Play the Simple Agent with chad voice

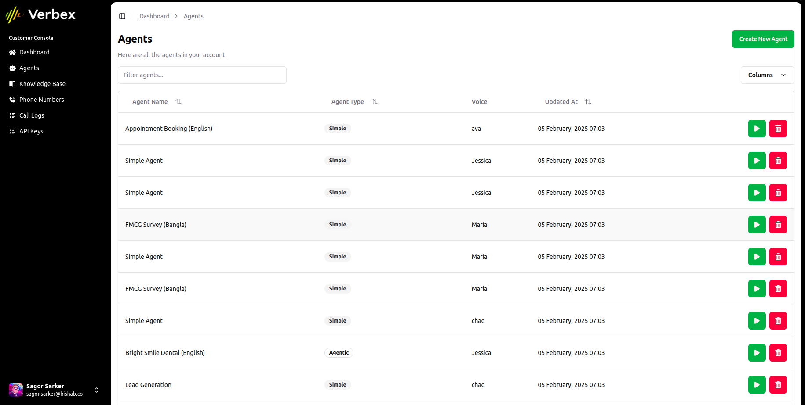coord(757,321)
